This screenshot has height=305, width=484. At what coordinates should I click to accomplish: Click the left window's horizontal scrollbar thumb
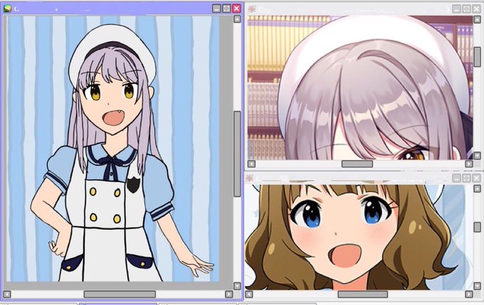(x=120, y=294)
